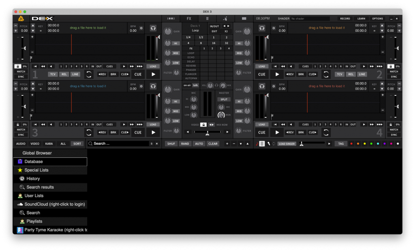The height and width of the screenshot is (251, 415).
Task: Open the video mixer rectangle icon
Action: coord(244,19)
